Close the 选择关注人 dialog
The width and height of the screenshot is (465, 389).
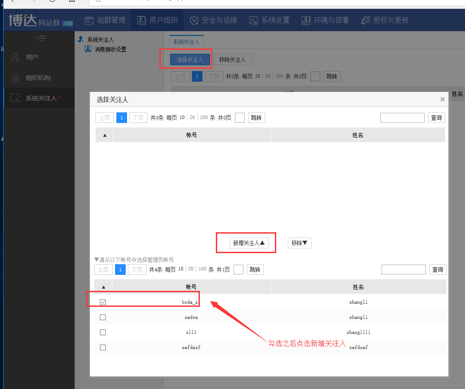coord(442,99)
